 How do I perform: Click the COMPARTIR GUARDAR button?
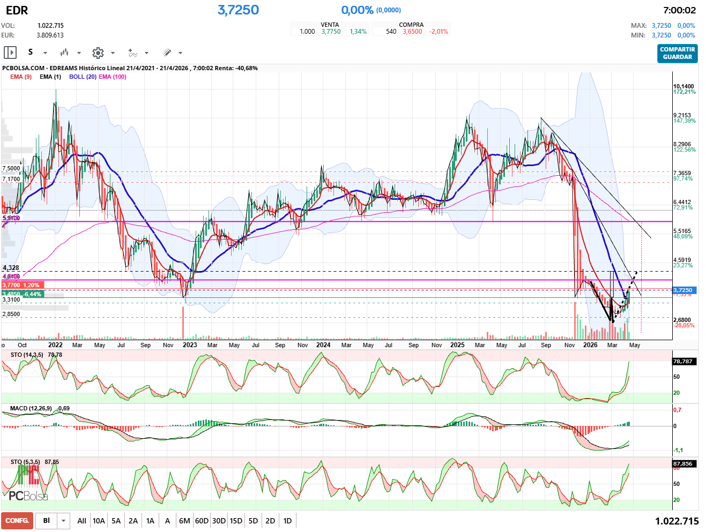click(x=677, y=53)
